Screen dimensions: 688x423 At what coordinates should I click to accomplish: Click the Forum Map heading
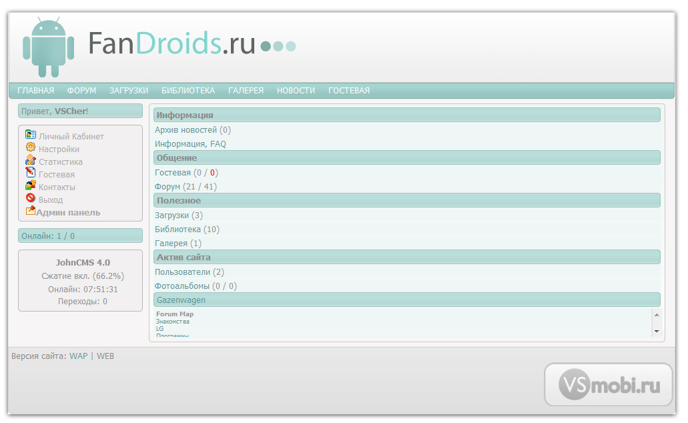pyautogui.click(x=175, y=314)
